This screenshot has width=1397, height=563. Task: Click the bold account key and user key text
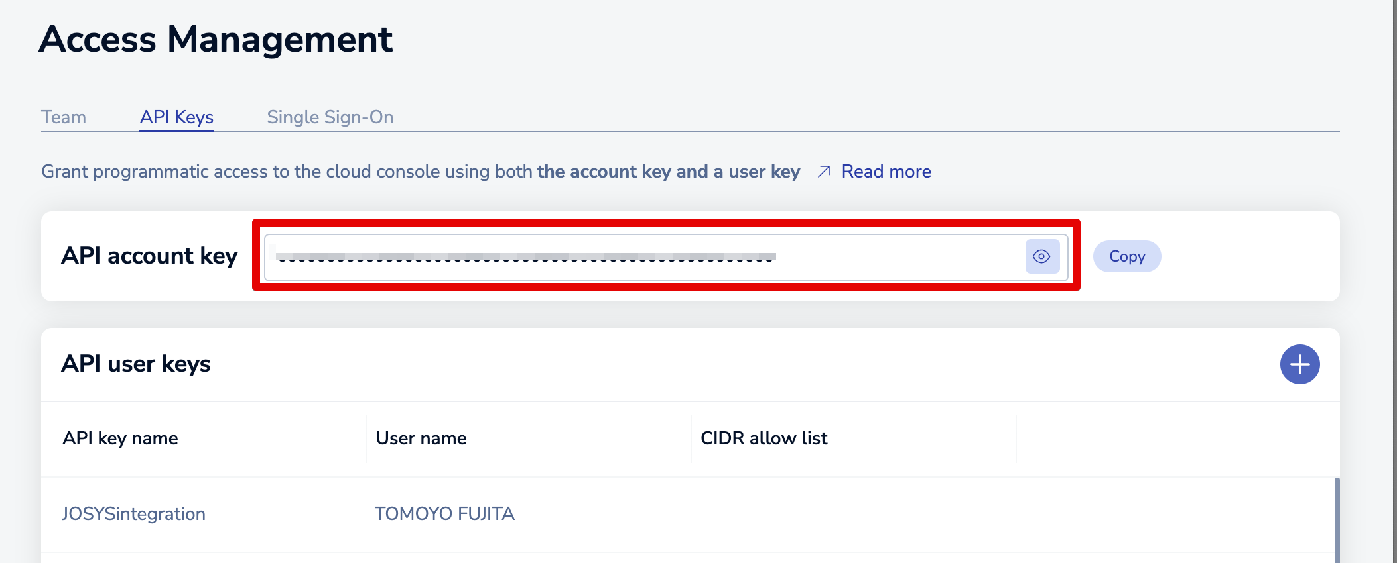[668, 172]
